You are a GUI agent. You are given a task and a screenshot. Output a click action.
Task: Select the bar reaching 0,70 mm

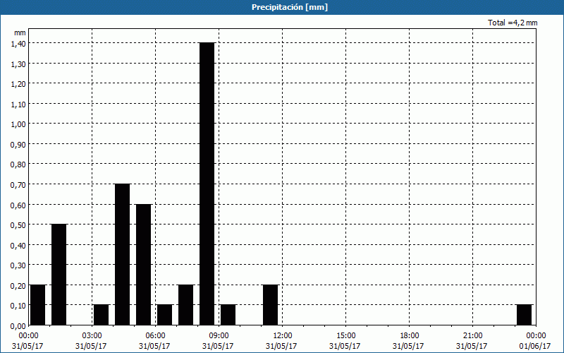pos(122,254)
